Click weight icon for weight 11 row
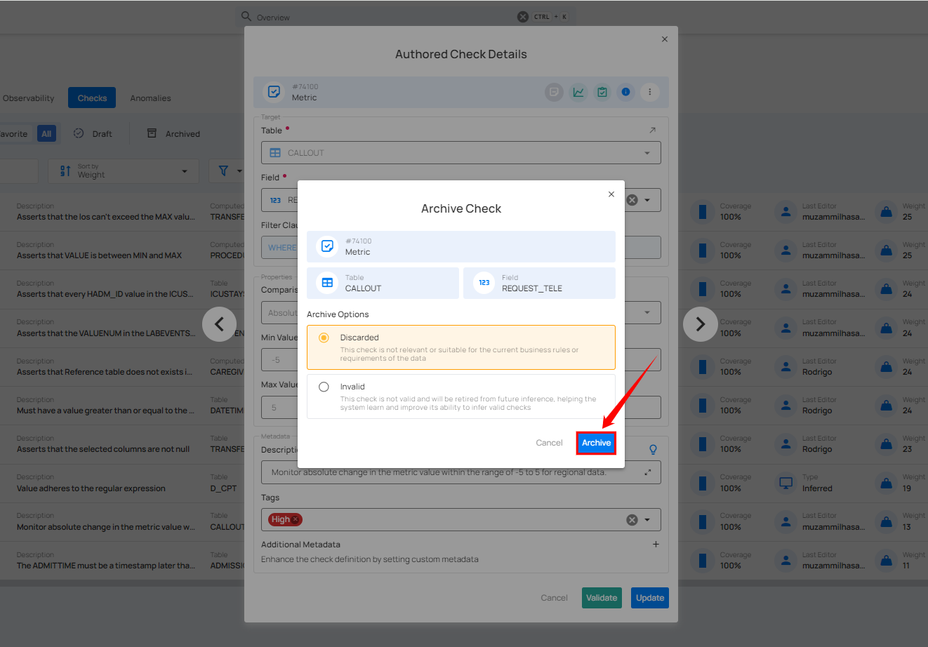Image resolution: width=928 pixels, height=647 pixels. (887, 560)
